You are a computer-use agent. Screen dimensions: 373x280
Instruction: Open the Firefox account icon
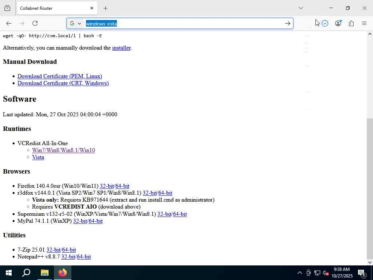(x=338, y=23)
